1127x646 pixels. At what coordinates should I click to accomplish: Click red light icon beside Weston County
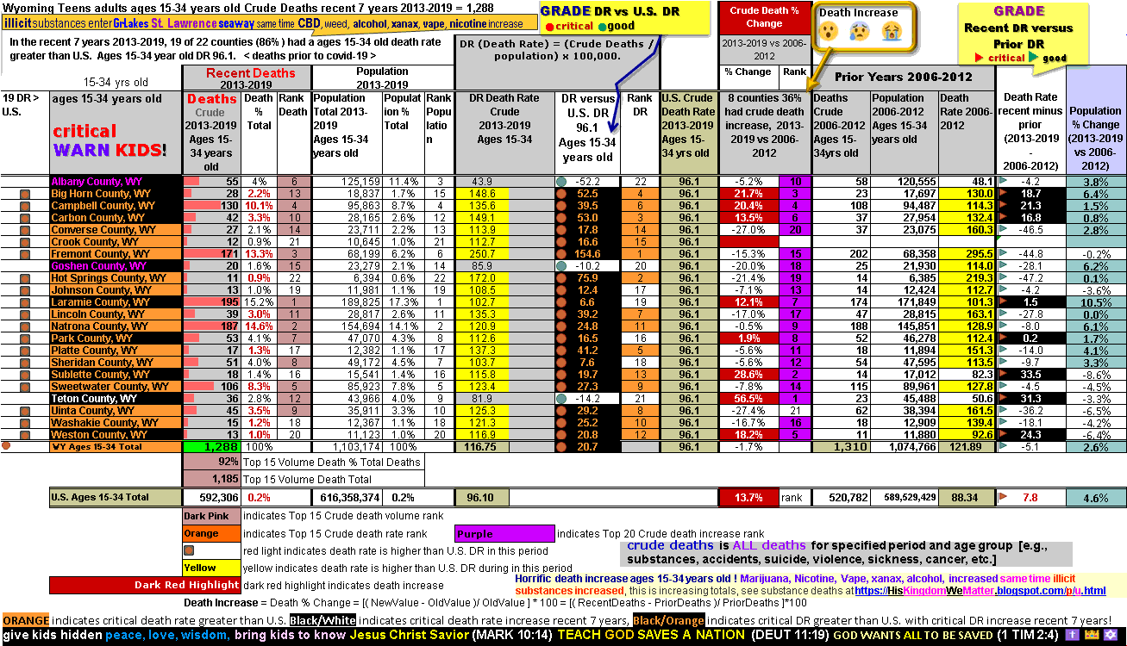click(x=25, y=435)
